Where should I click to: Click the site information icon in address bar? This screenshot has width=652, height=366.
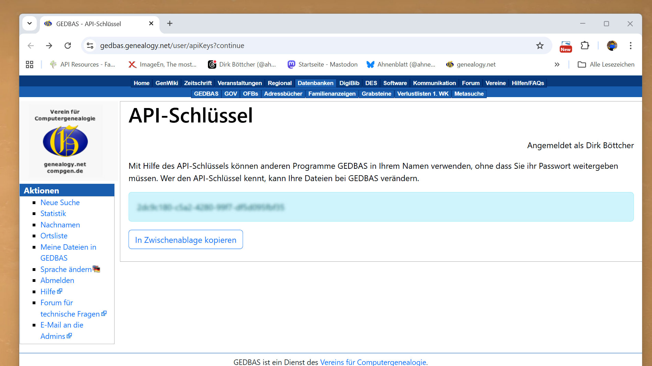click(x=90, y=46)
